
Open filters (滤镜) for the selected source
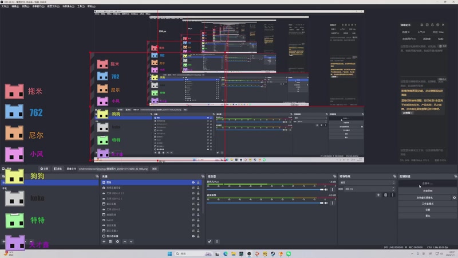[x=58, y=169]
